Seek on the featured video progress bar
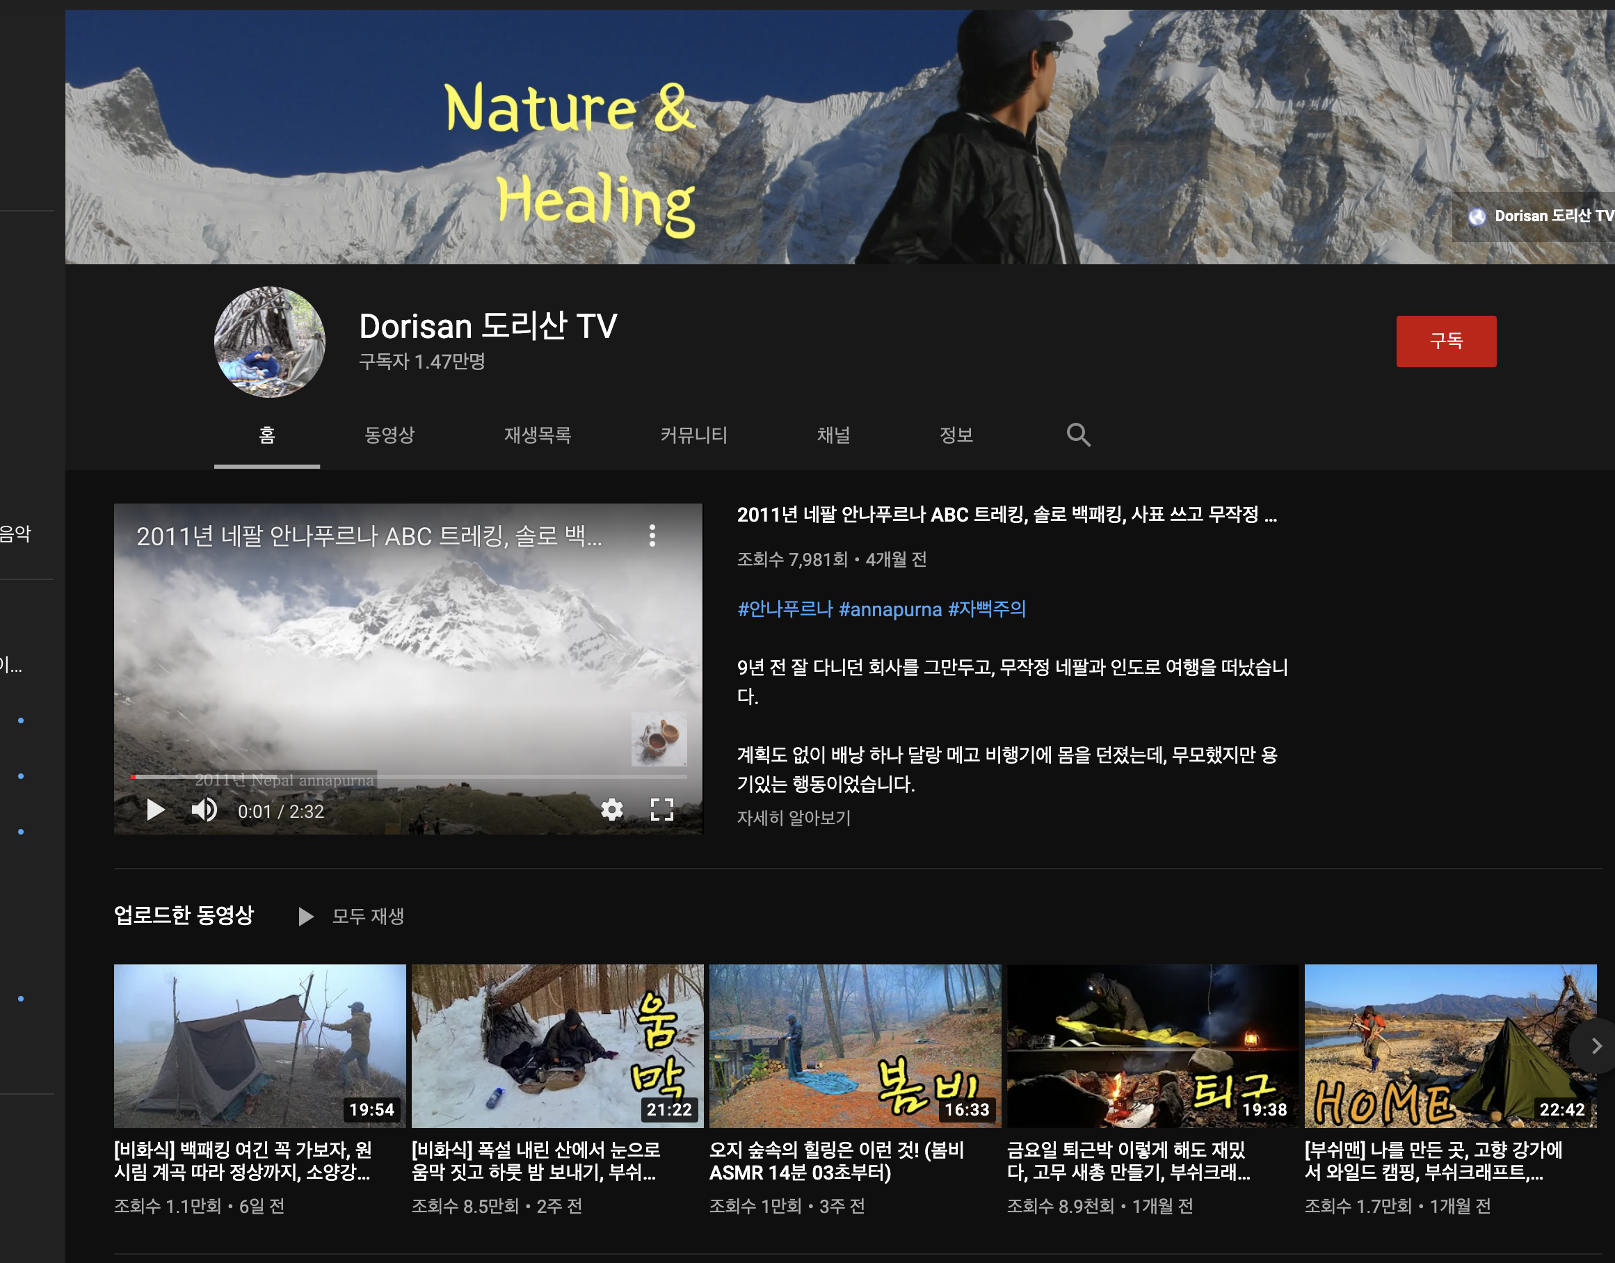Screen dimensions: 1615x1263 pos(408,776)
